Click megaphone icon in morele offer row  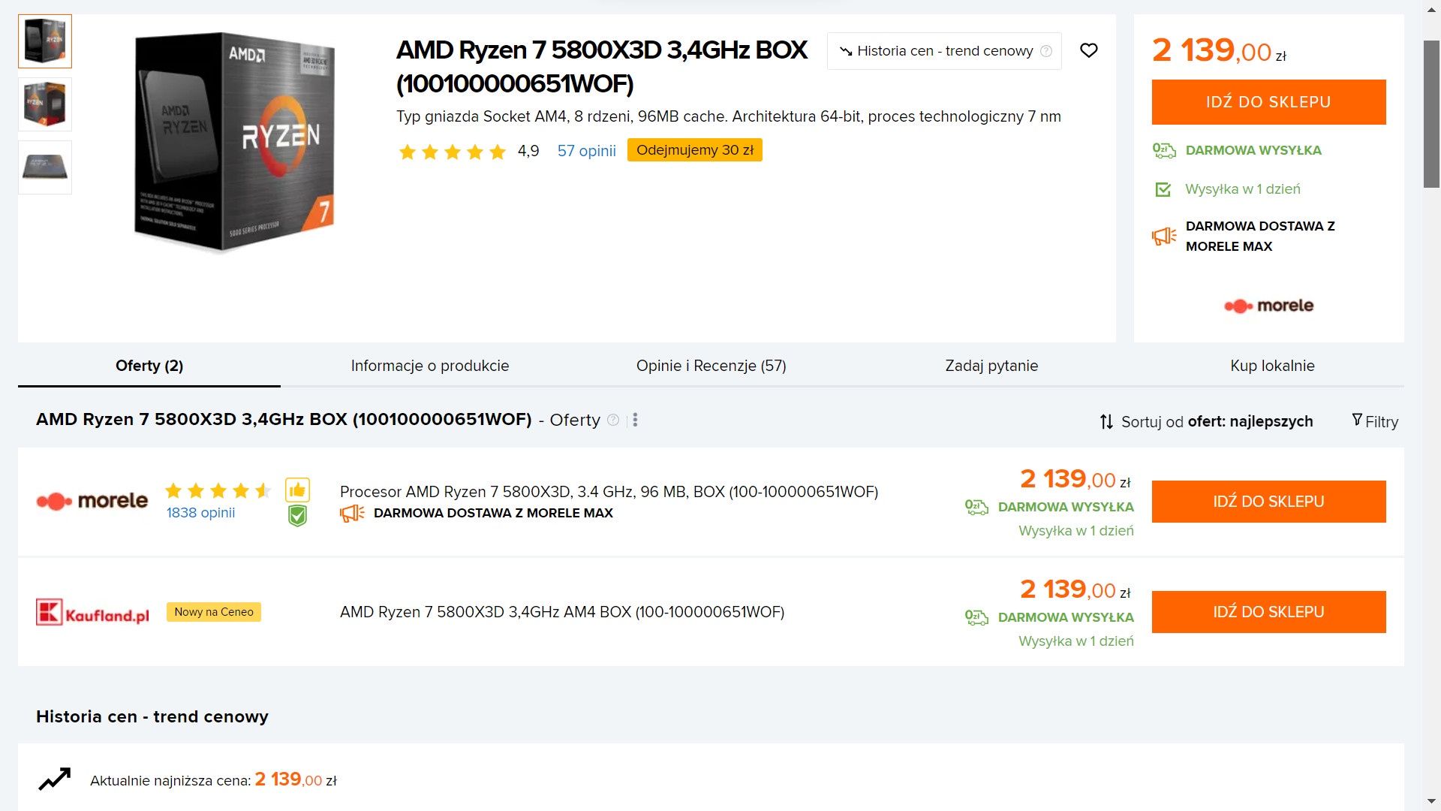(352, 514)
